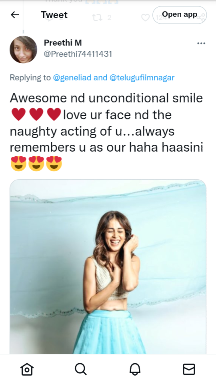
Task: View Preethi M profile picture
Action: coord(24,50)
